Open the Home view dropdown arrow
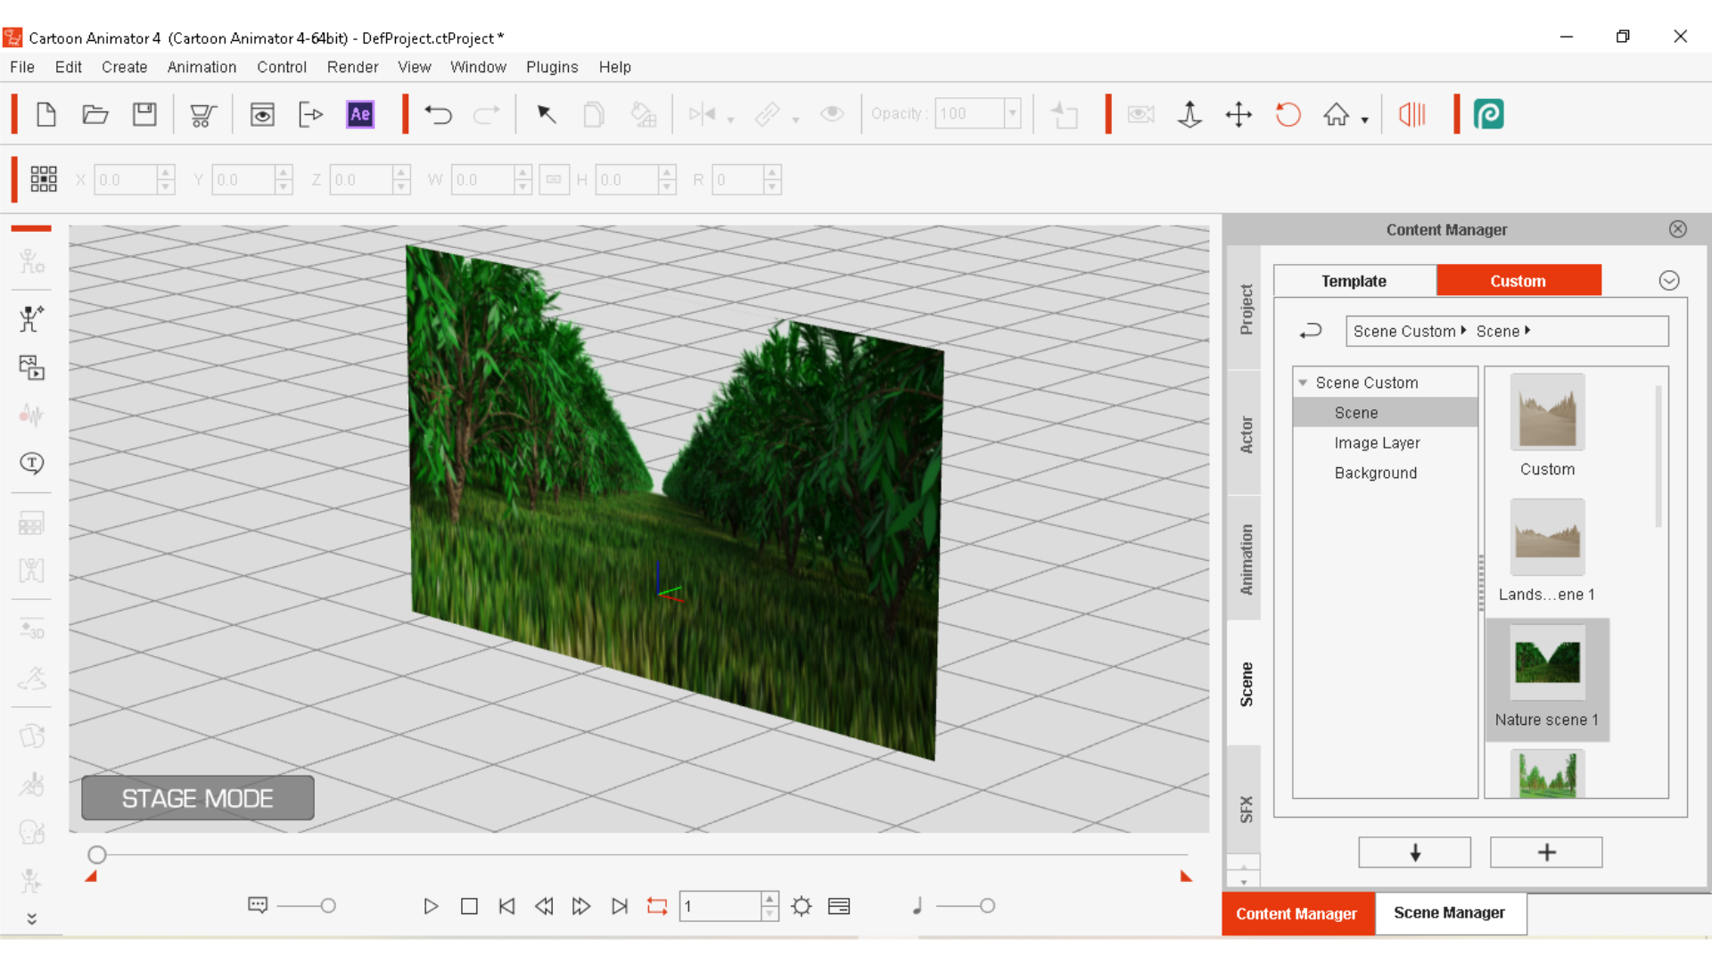The height and width of the screenshot is (963, 1712). coord(1365,120)
